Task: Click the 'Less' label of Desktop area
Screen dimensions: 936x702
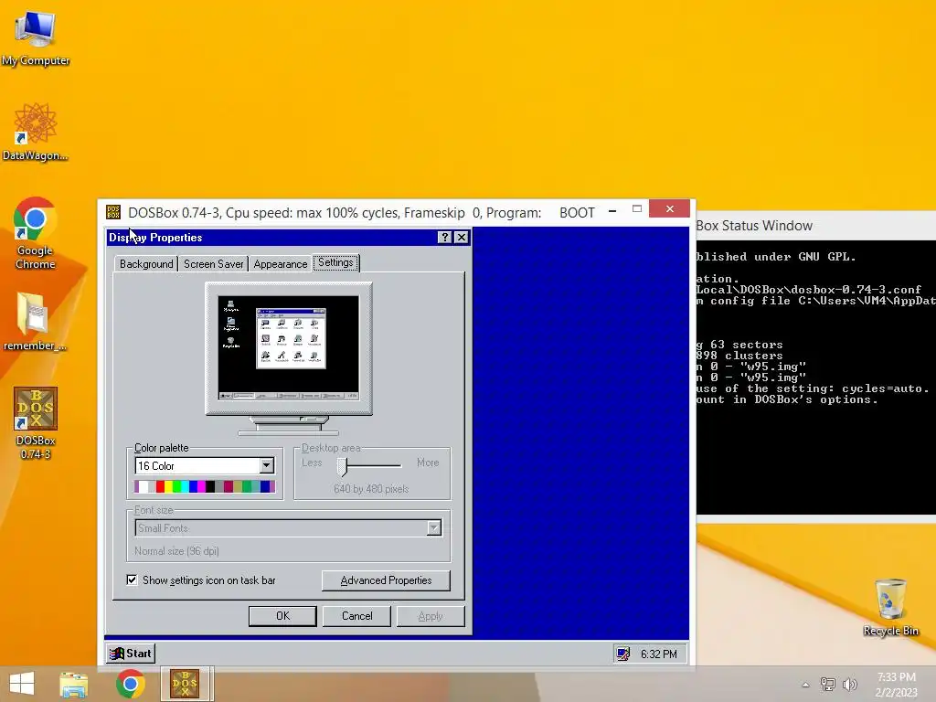Action: (x=312, y=463)
